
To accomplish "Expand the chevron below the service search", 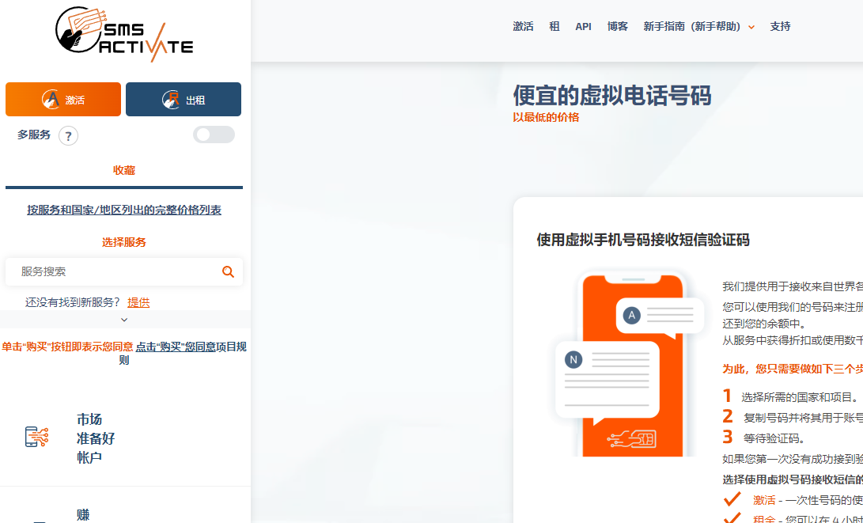I will 123,320.
